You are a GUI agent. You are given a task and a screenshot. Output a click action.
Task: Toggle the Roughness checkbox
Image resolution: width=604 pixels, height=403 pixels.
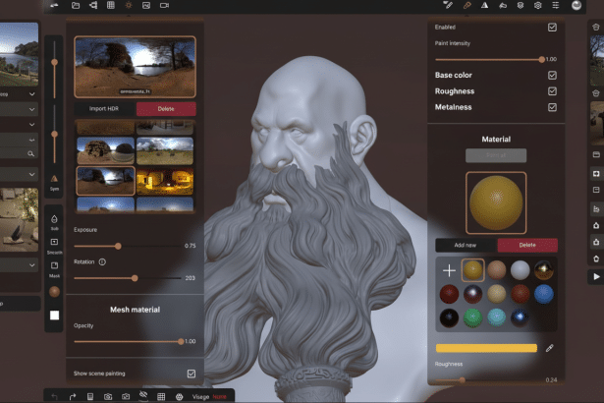pyautogui.click(x=552, y=91)
